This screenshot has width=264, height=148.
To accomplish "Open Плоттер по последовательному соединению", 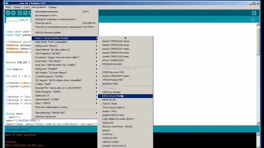I will click(x=65, y=27).
